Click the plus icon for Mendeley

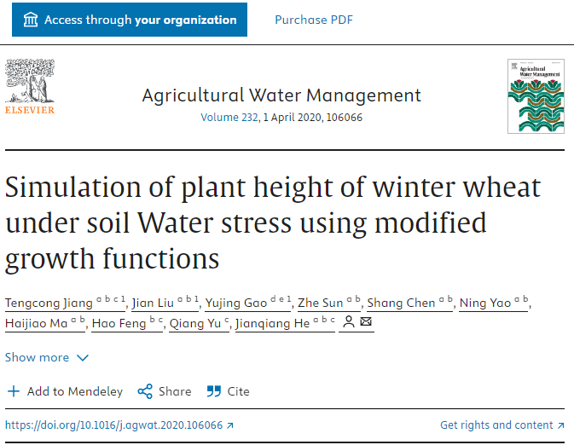click(13, 391)
